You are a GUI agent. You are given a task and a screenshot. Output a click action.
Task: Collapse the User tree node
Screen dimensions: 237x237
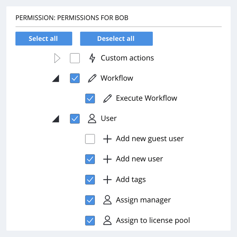point(56,118)
